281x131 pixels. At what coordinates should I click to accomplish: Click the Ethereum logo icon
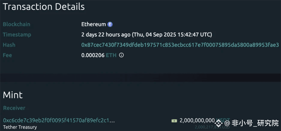(110, 25)
